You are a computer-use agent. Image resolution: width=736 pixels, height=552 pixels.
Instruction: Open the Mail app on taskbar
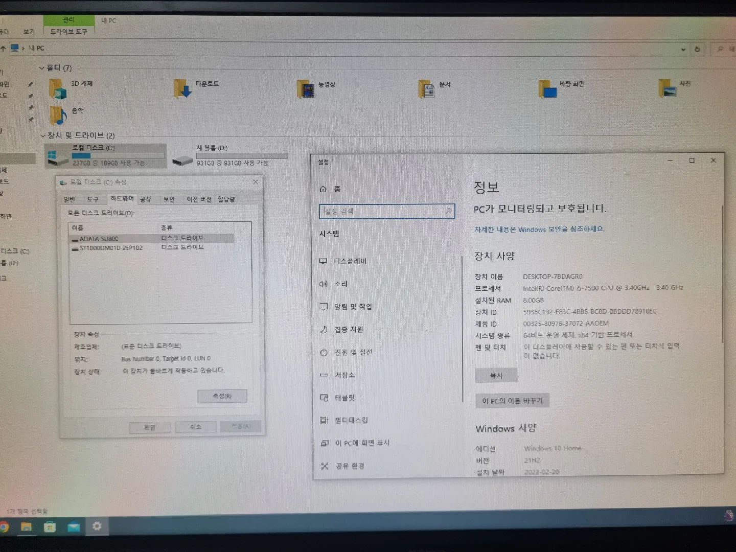pyautogui.click(x=74, y=526)
